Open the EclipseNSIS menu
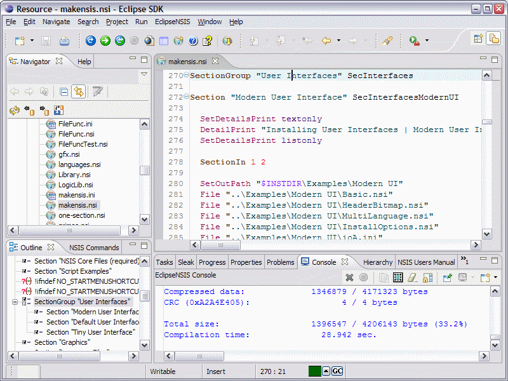 point(172,22)
